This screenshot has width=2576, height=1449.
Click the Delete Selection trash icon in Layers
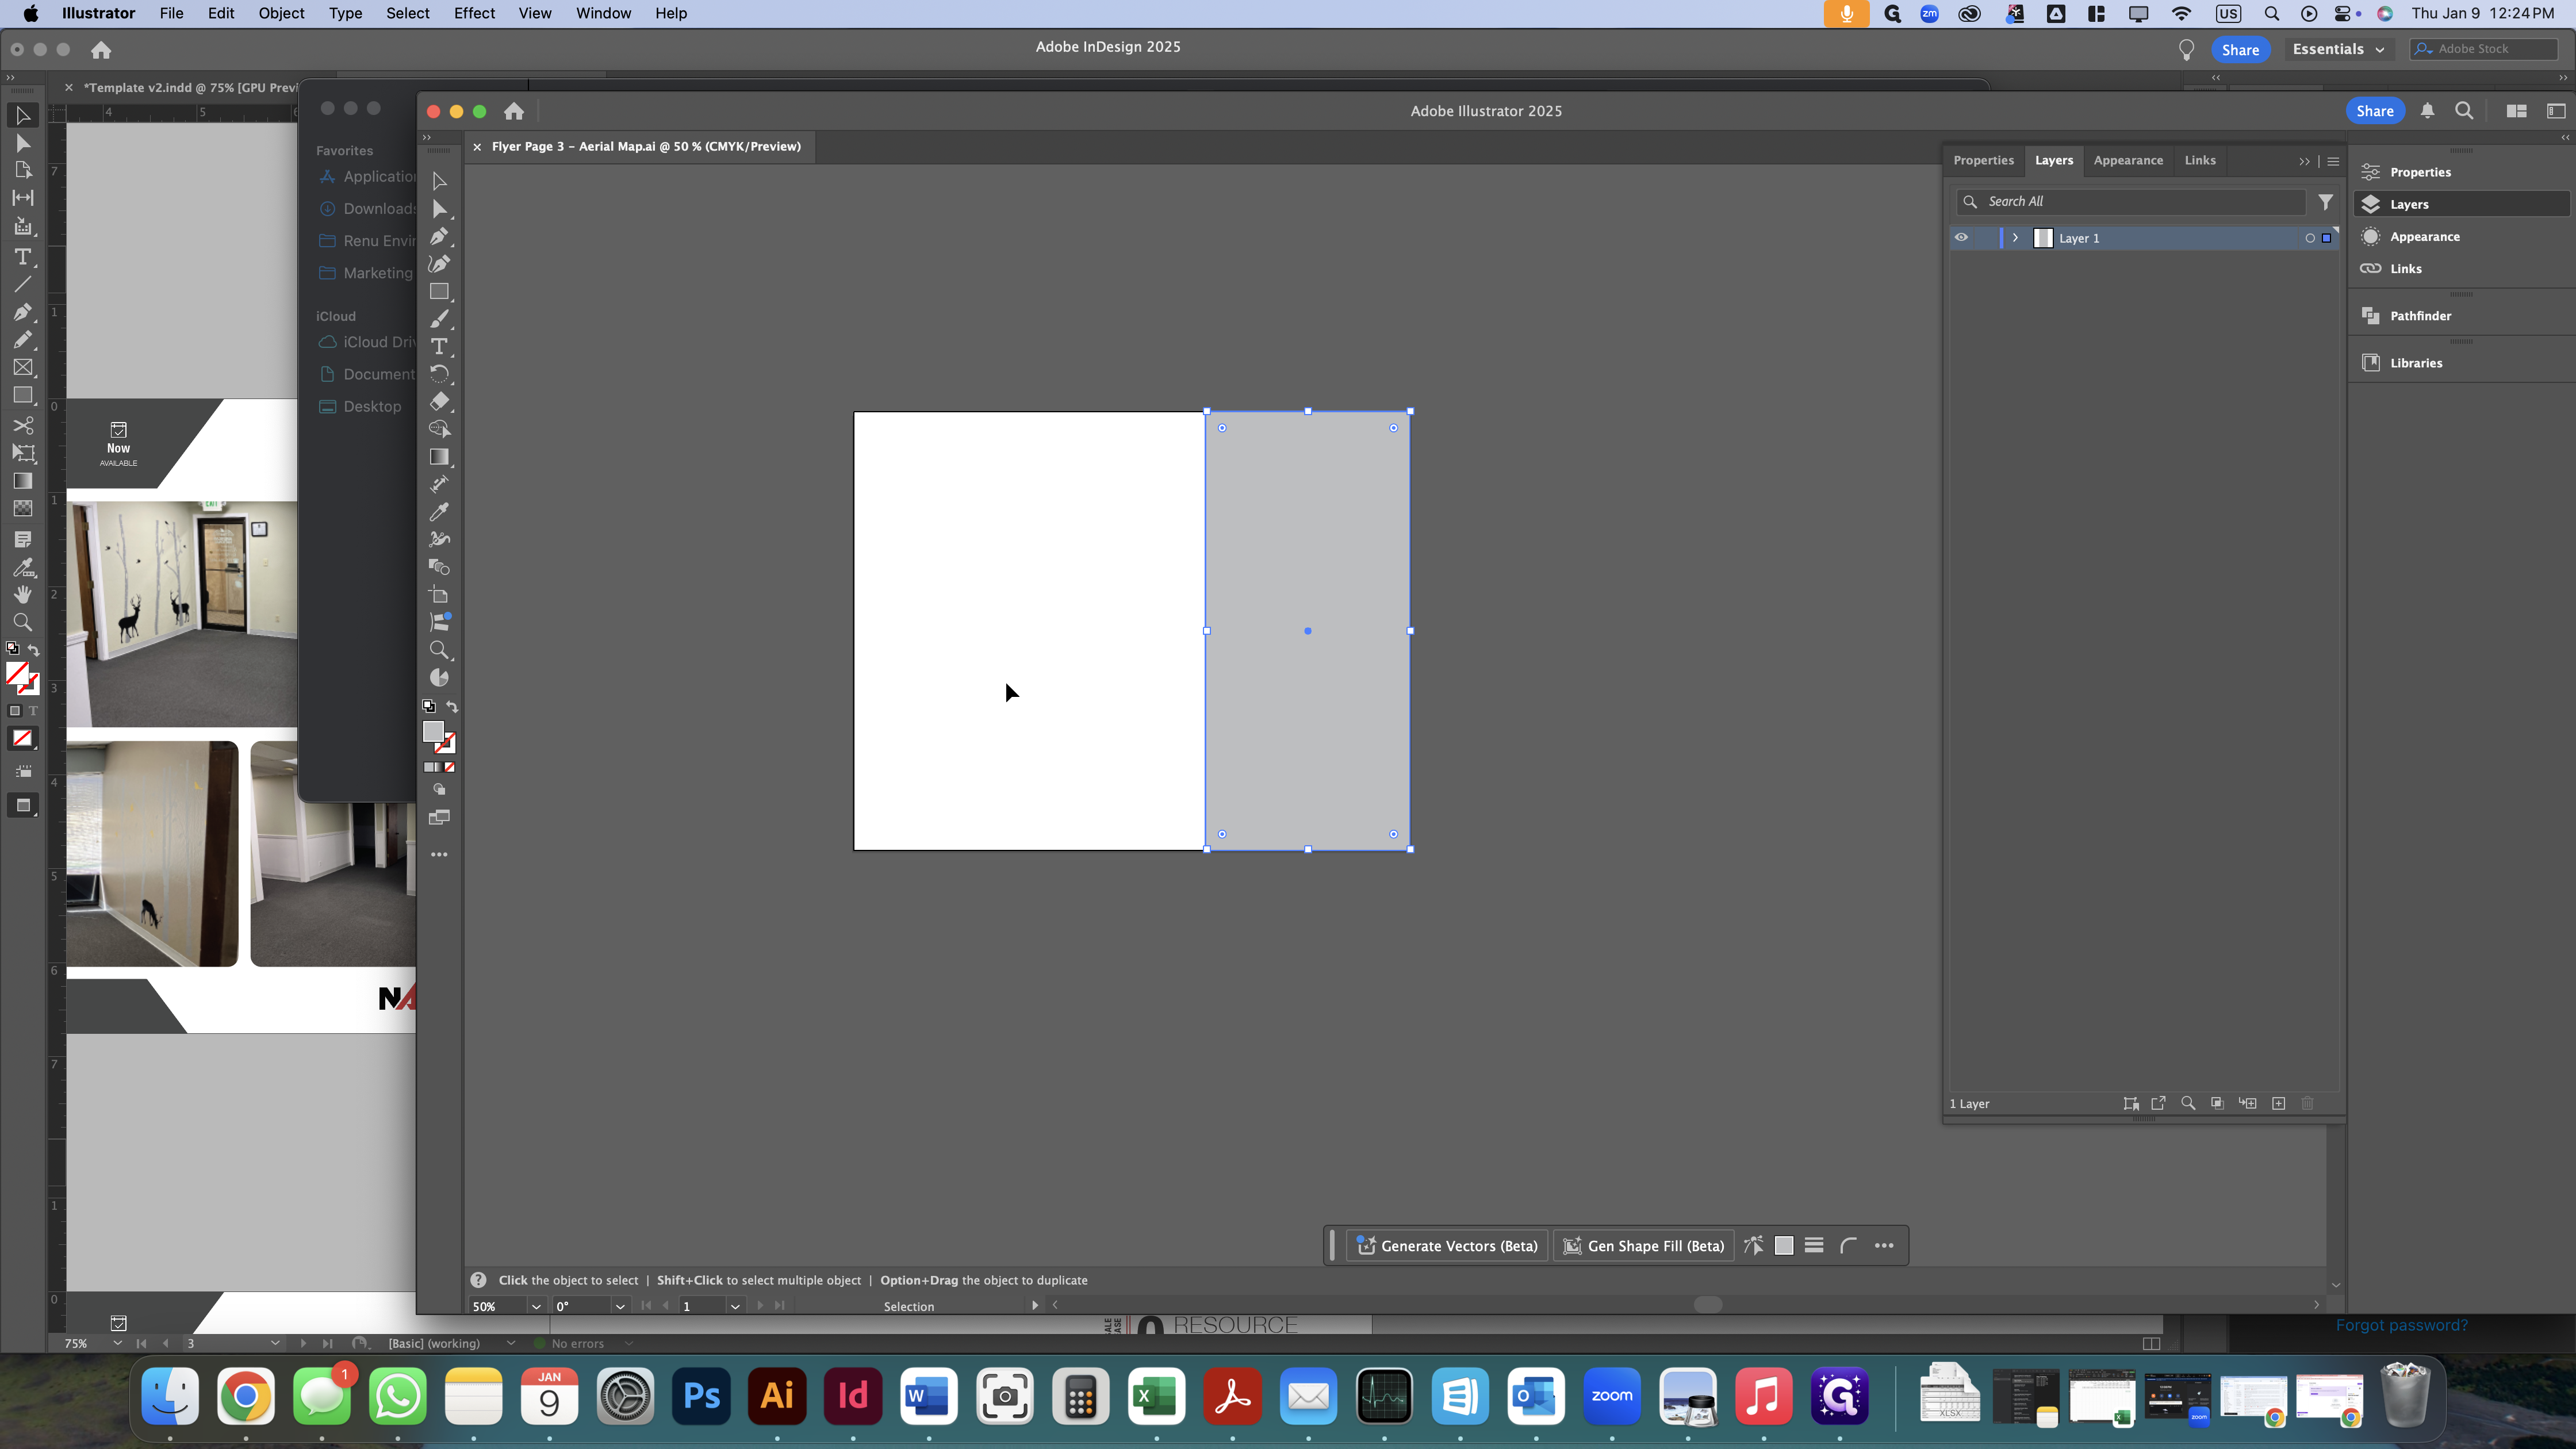[x=2308, y=1103]
